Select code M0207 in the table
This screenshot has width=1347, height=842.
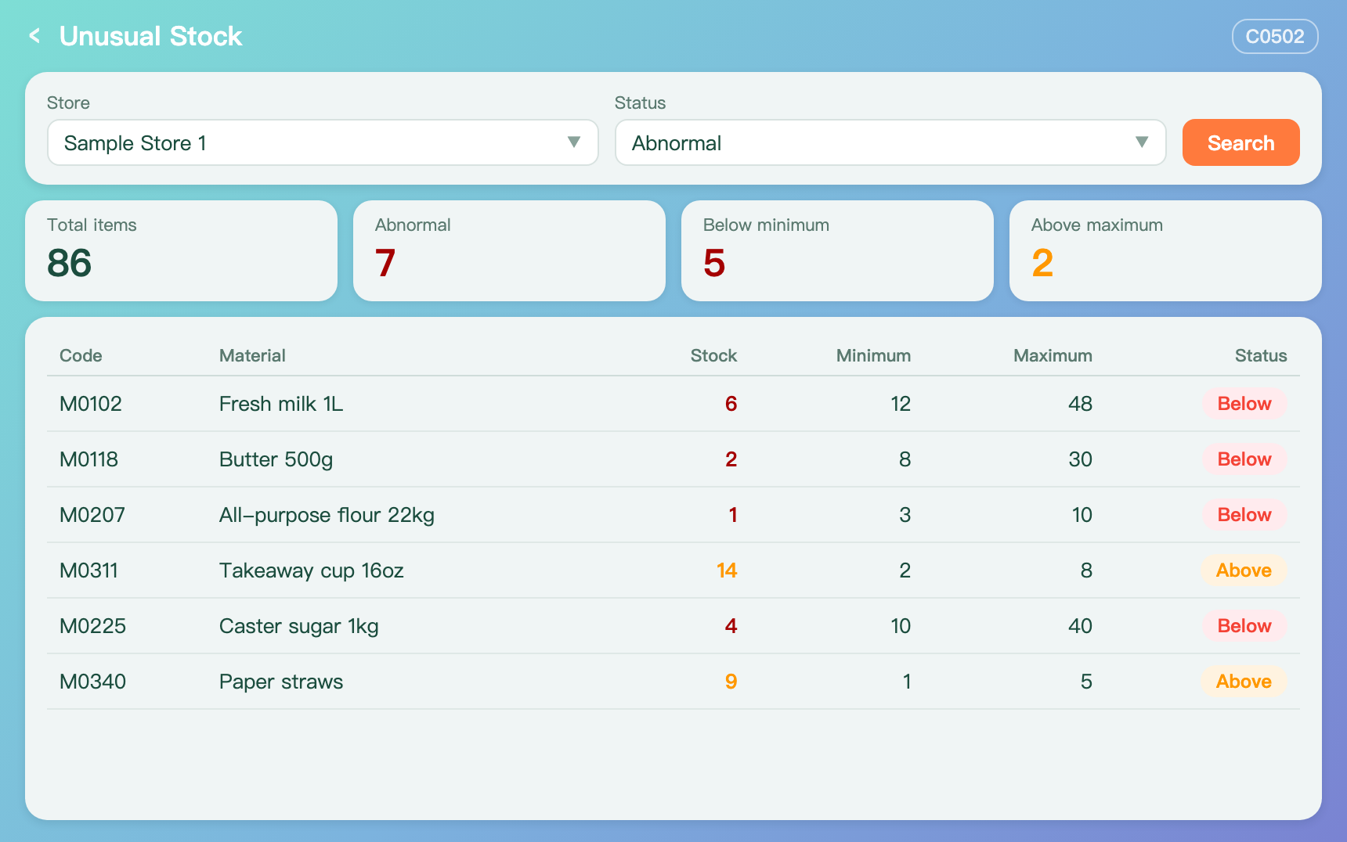point(92,515)
